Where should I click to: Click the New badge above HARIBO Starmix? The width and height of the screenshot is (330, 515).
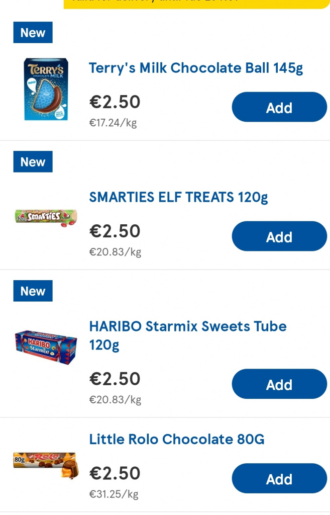click(32, 291)
